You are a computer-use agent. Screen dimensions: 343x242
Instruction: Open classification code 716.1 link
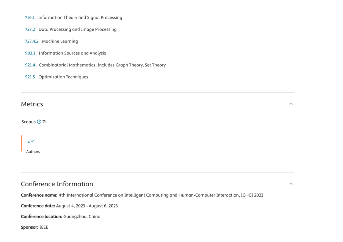pos(30,18)
